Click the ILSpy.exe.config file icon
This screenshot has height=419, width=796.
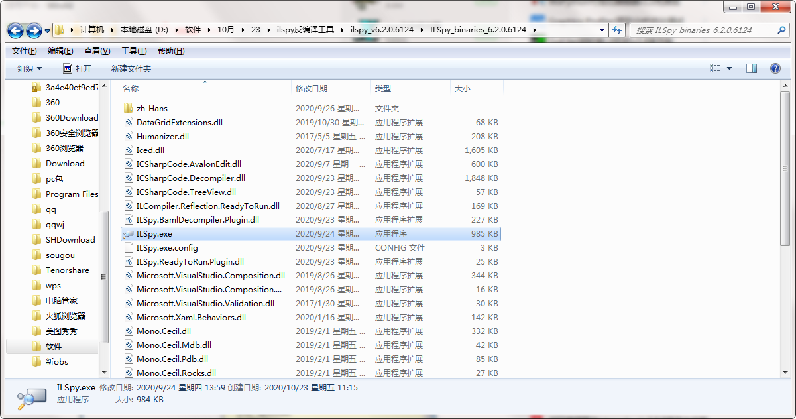[129, 247]
